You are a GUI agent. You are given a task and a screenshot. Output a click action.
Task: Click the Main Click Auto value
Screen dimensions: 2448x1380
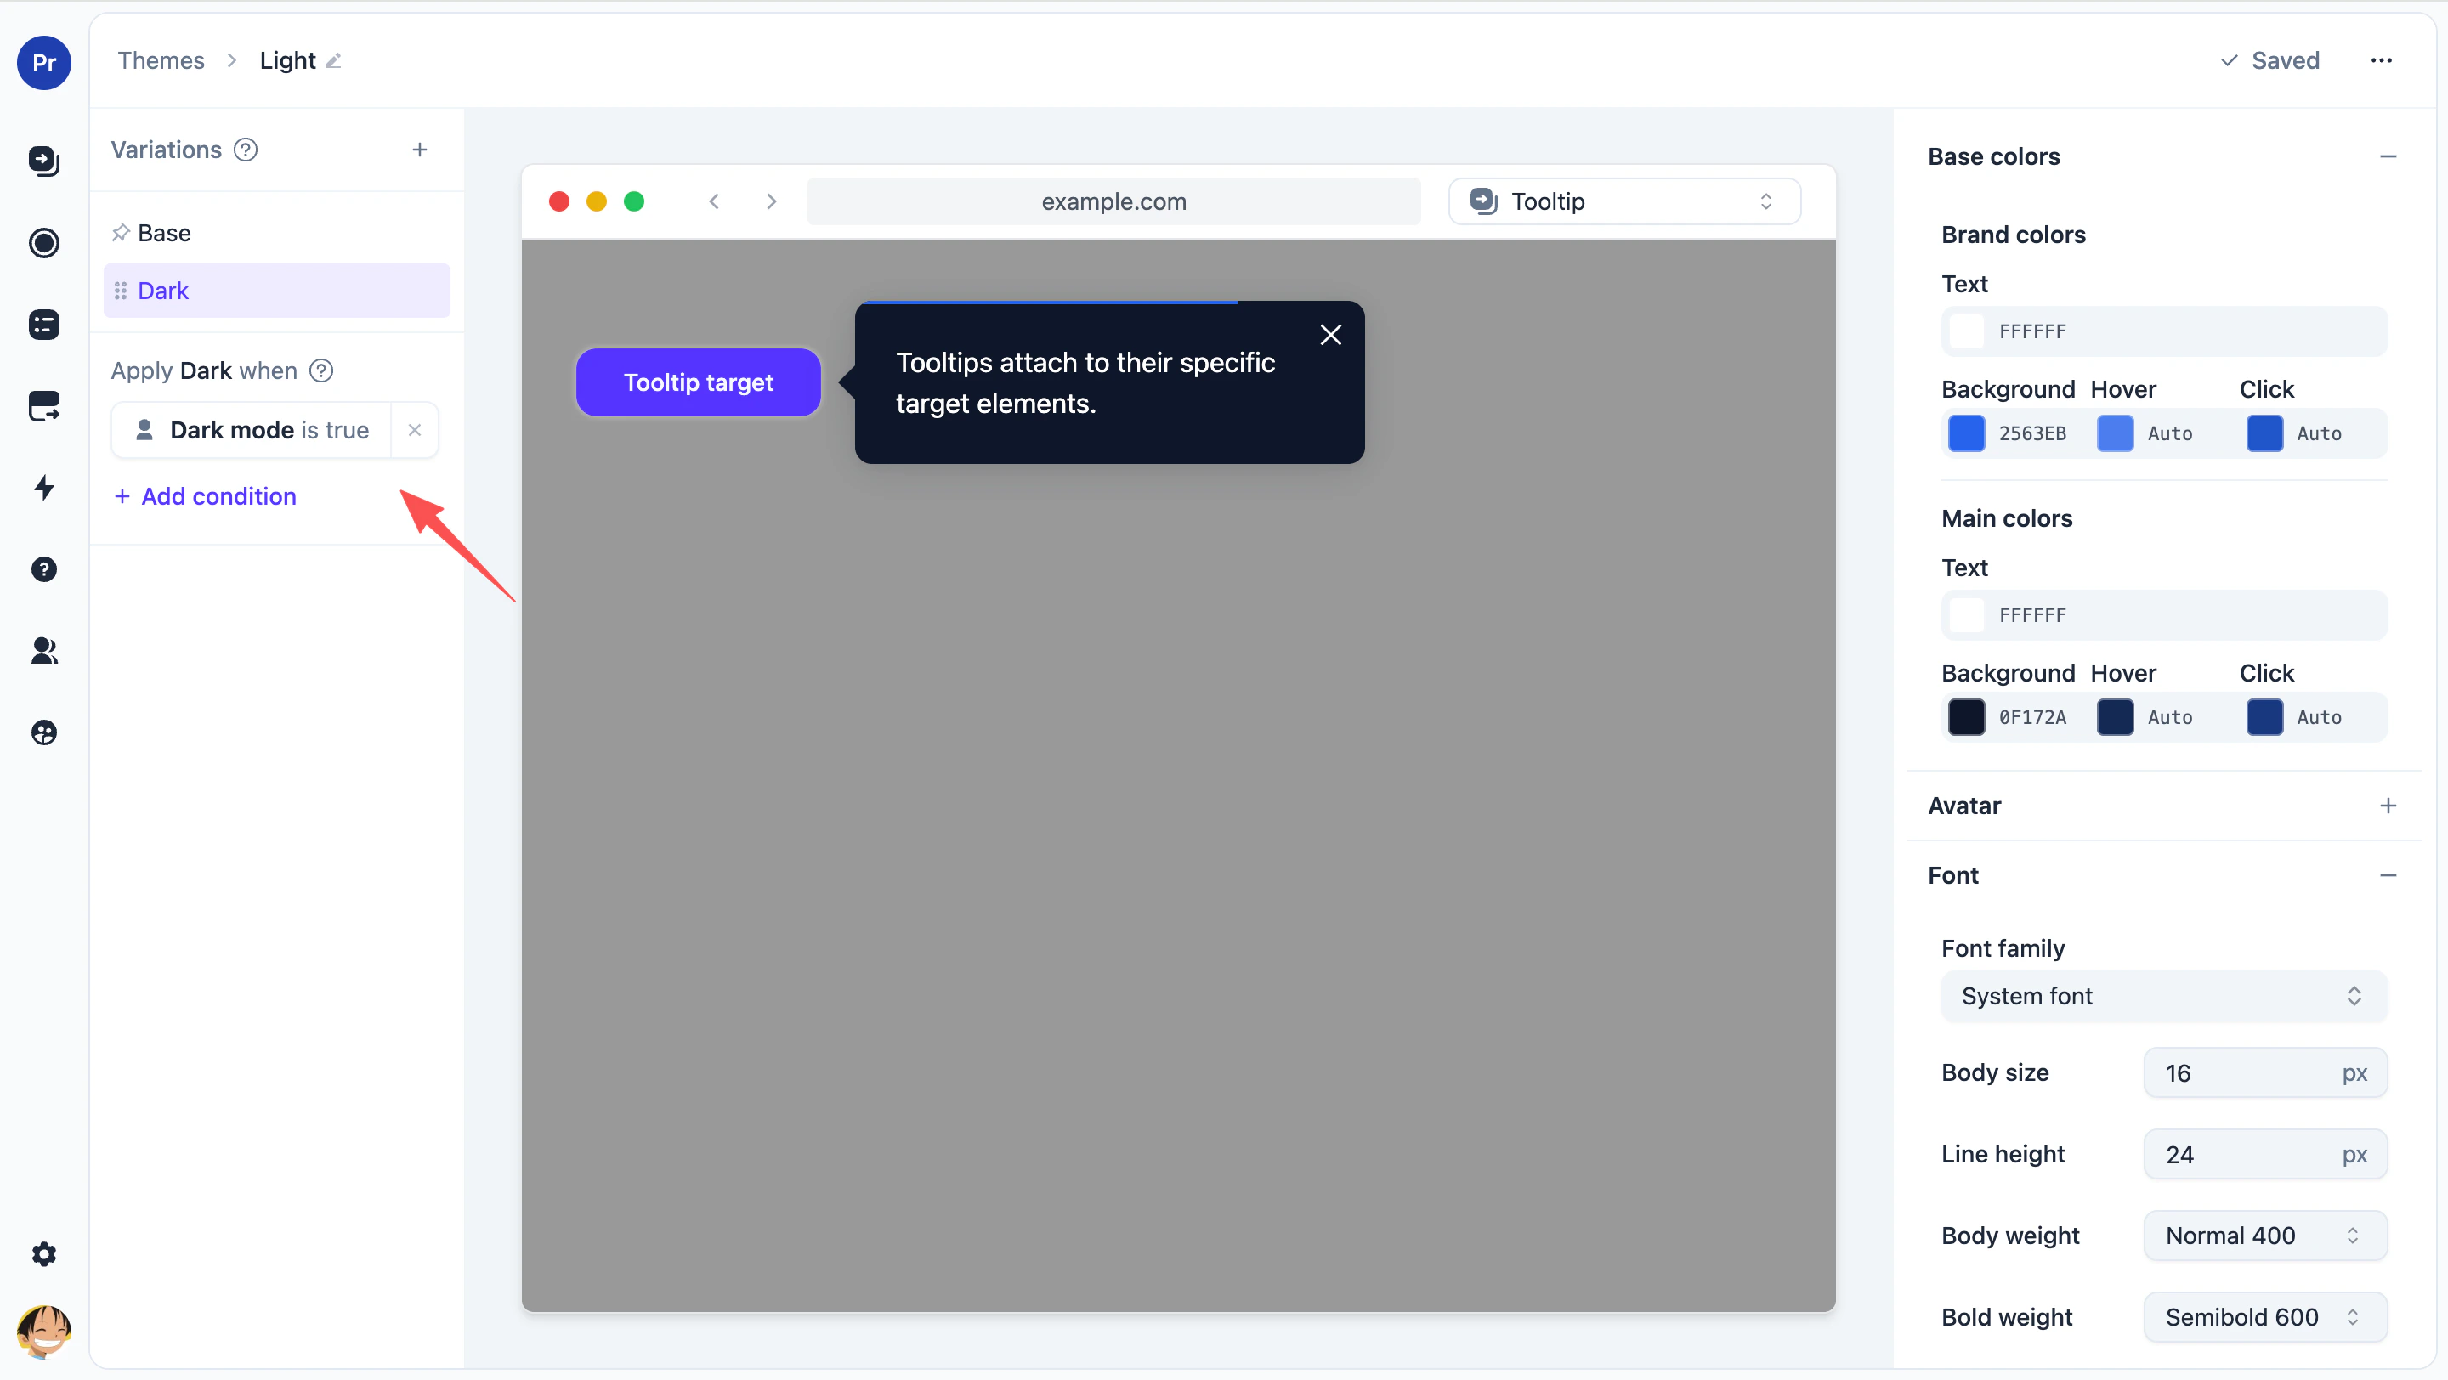2319,717
